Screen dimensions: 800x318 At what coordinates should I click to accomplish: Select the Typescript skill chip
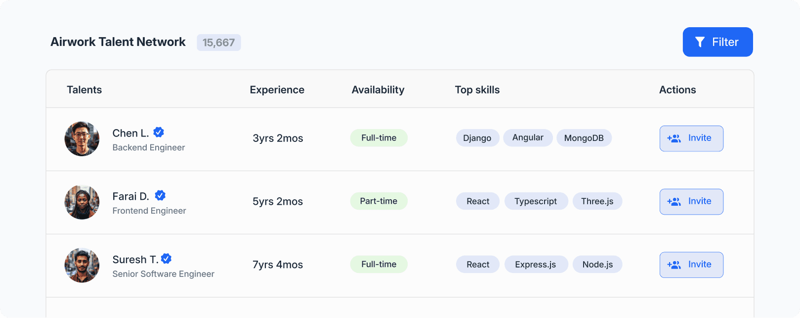(536, 201)
